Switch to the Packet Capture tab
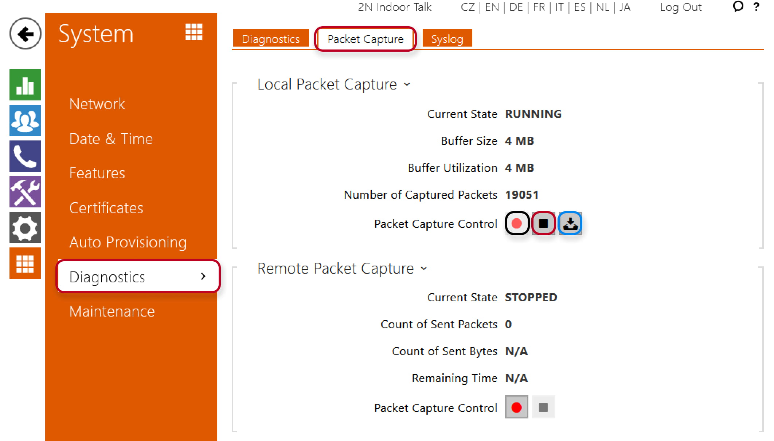774x441 pixels. click(365, 39)
